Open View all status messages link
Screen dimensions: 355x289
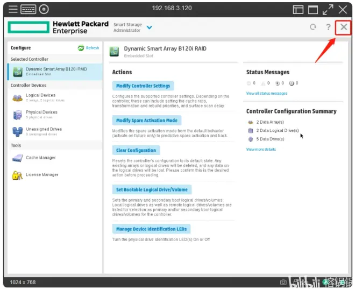(x=267, y=93)
